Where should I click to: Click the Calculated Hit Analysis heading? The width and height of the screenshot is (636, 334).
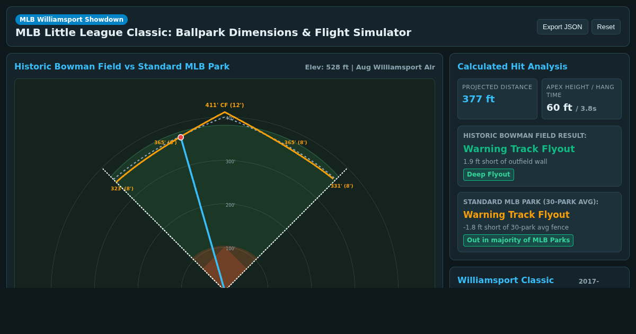[512, 67]
